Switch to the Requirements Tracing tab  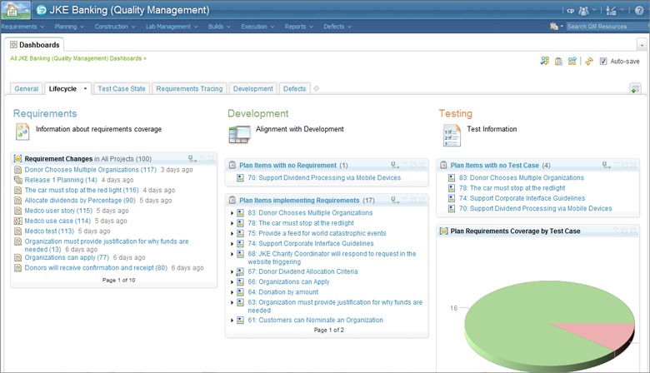click(189, 88)
